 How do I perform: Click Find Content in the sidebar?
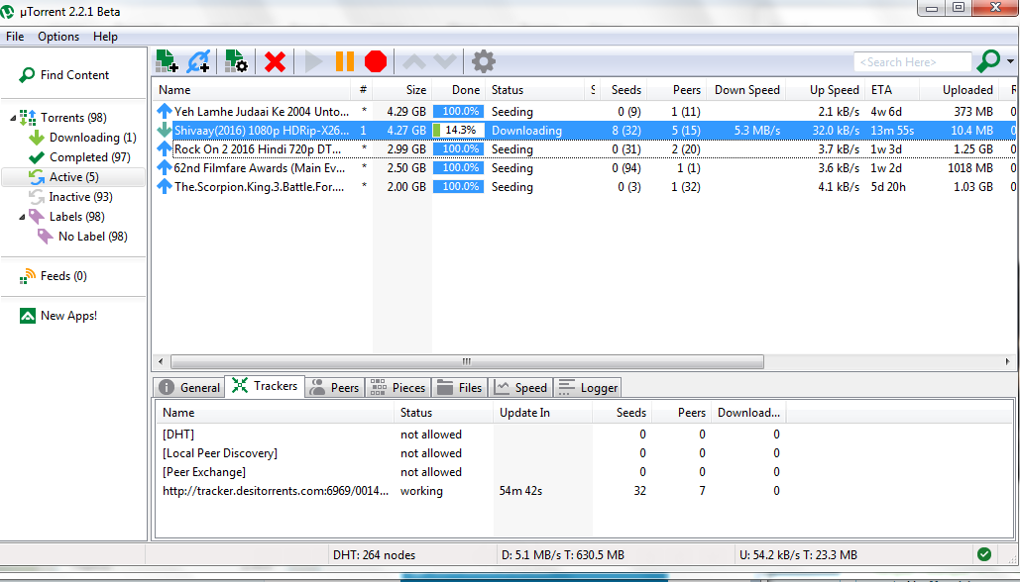74,75
